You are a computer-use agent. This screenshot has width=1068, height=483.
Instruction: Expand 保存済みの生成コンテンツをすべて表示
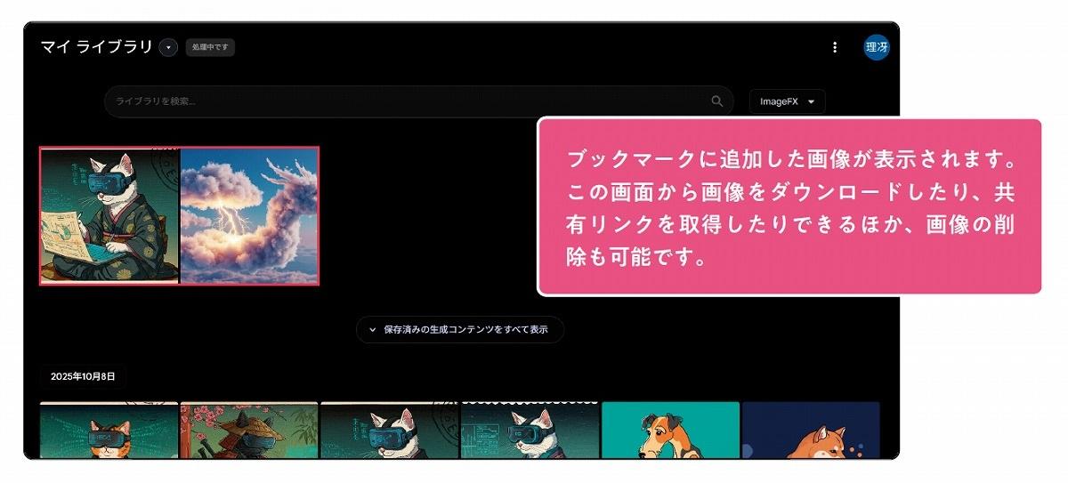click(x=460, y=329)
